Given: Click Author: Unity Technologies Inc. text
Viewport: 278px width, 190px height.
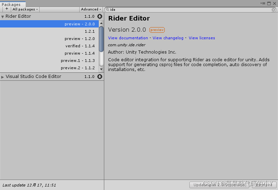Looking at the screenshot, I should point(142,52).
